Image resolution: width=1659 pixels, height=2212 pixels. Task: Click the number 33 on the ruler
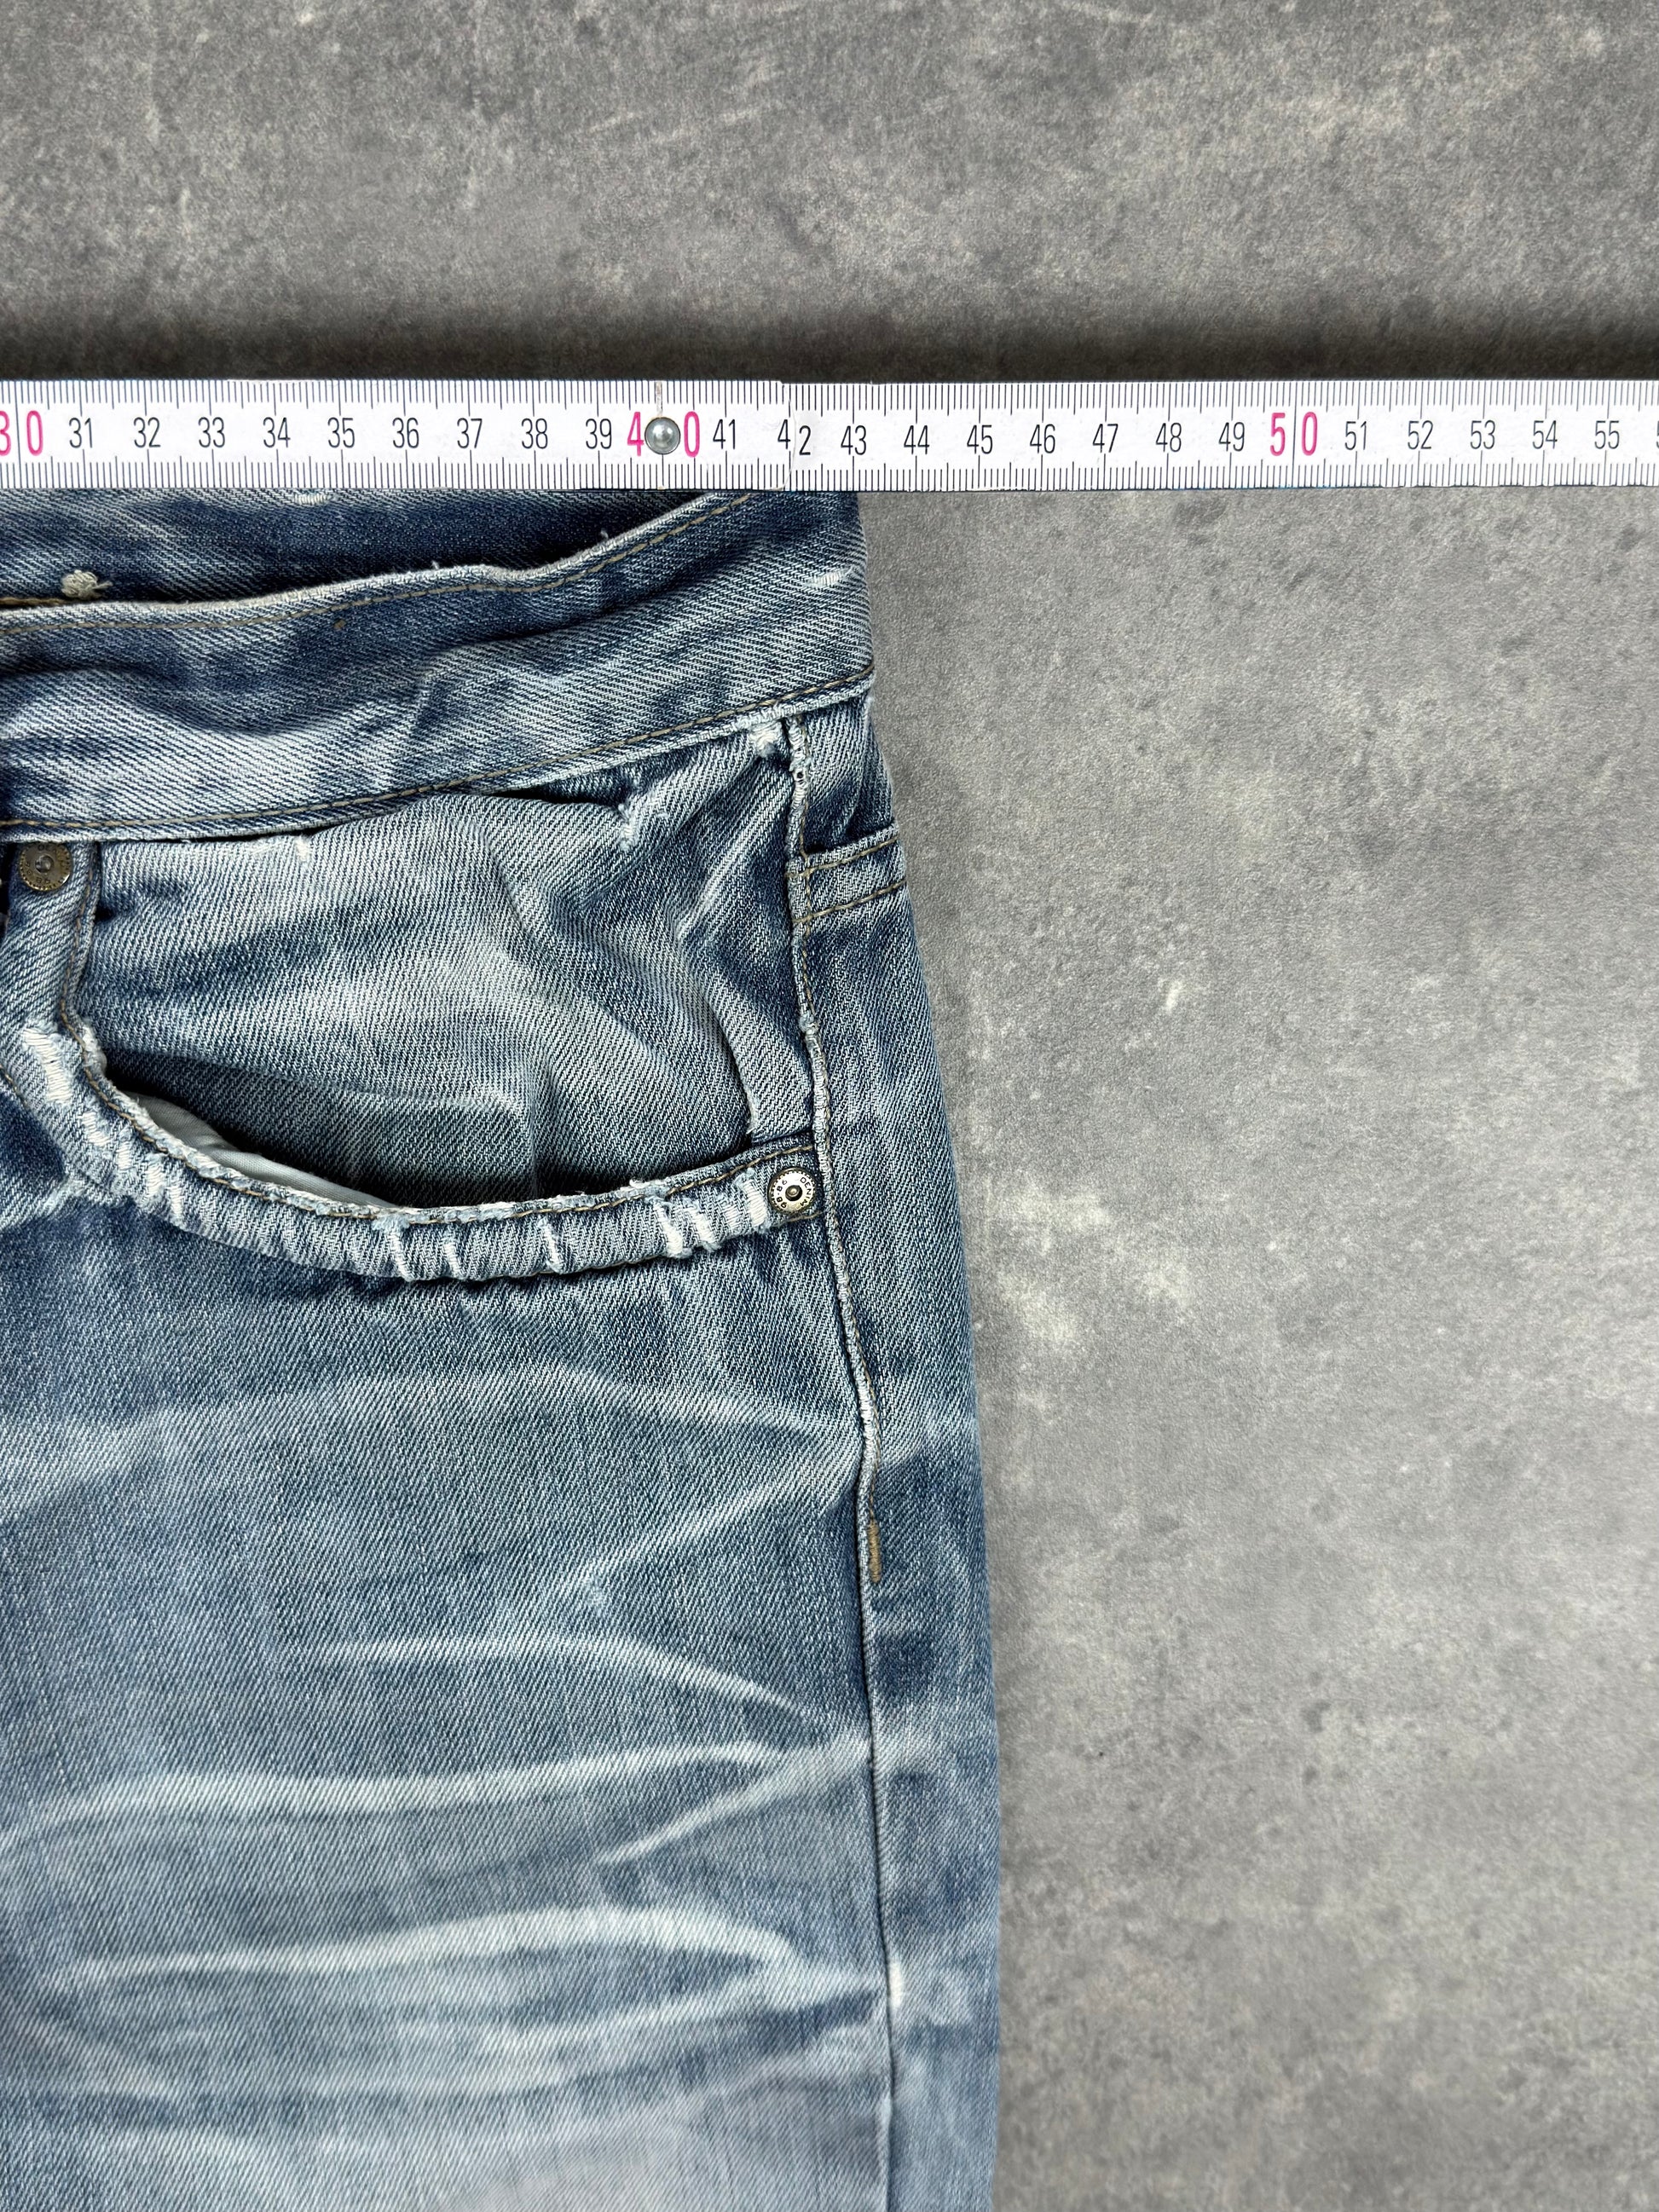click(211, 434)
